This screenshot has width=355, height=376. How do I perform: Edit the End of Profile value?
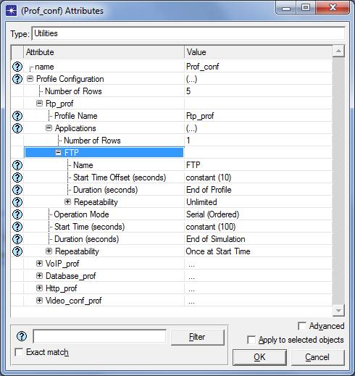click(x=258, y=190)
